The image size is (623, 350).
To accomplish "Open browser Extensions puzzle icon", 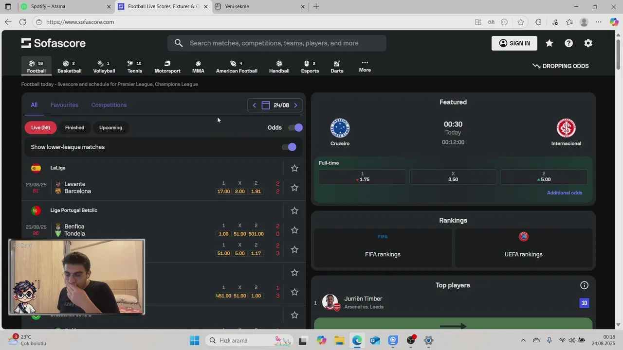I will pos(538,22).
